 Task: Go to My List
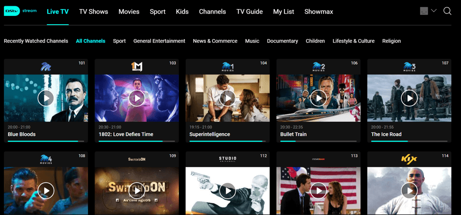coord(284,12)
